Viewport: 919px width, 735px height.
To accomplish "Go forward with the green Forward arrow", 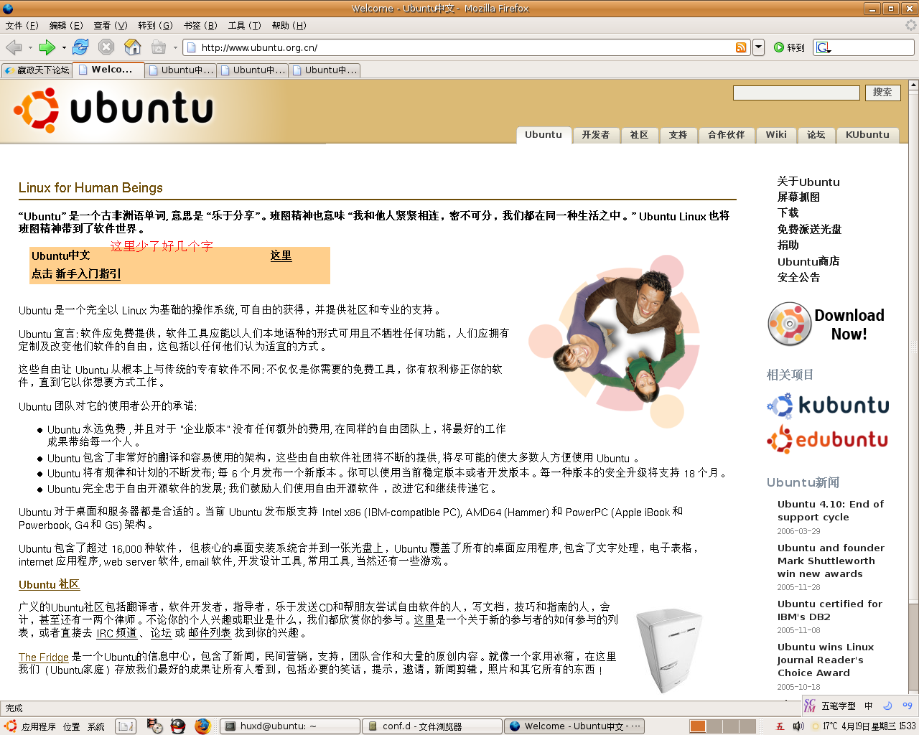I will click(x=47, y=47).
